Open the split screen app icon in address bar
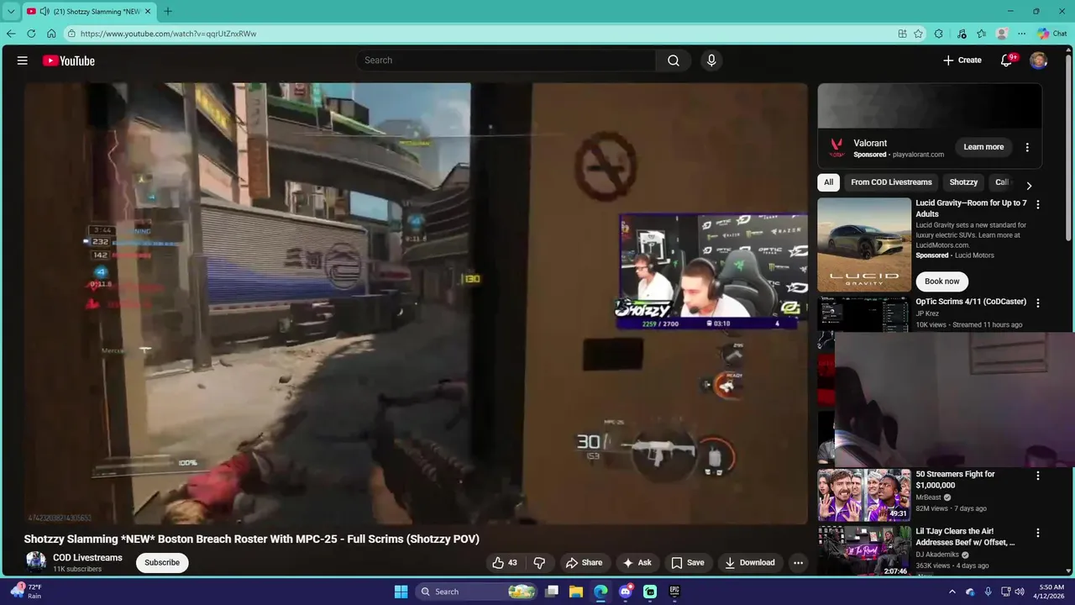 click(x=903, y=34)
